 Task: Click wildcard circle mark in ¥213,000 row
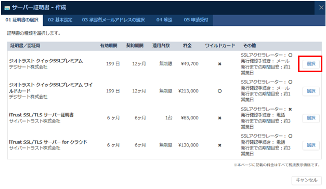point(219,91)
